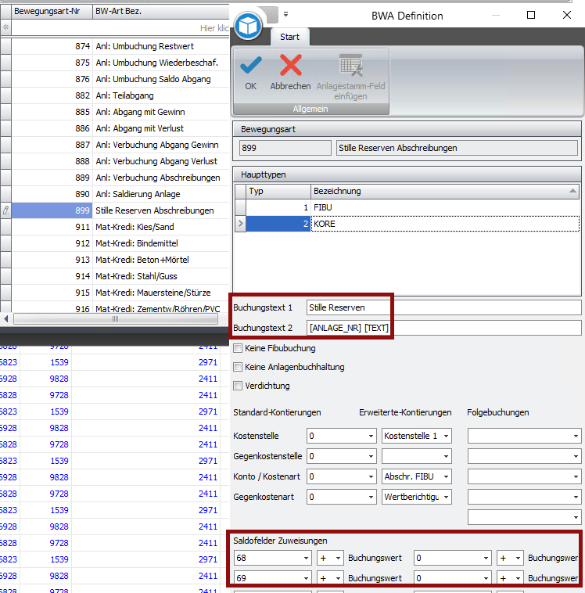
Task: Click the red Abbrechen X icon
Action: (290, 65)
